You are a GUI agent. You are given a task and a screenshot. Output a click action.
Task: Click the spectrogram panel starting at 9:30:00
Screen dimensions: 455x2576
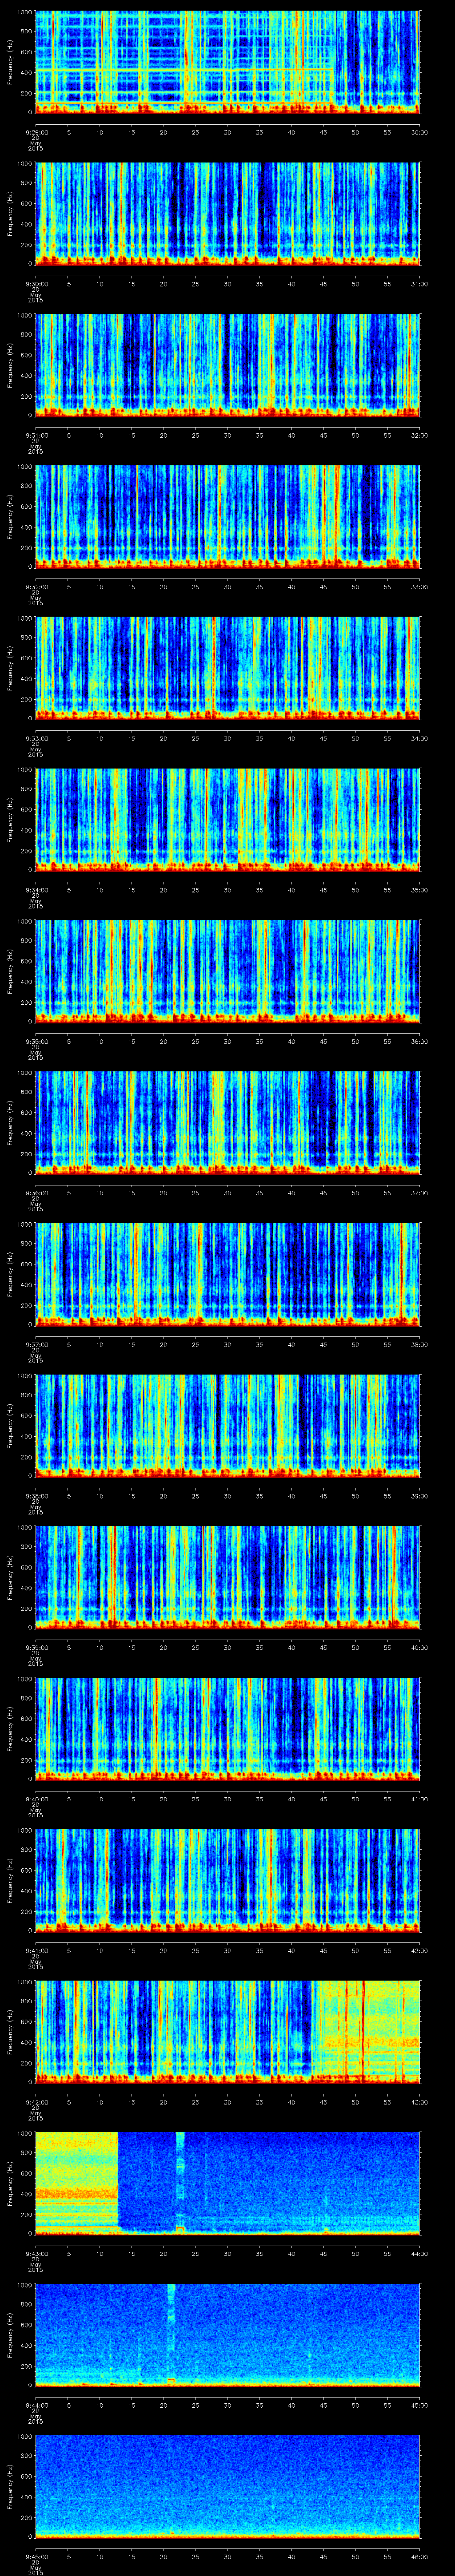coord(228,213)
